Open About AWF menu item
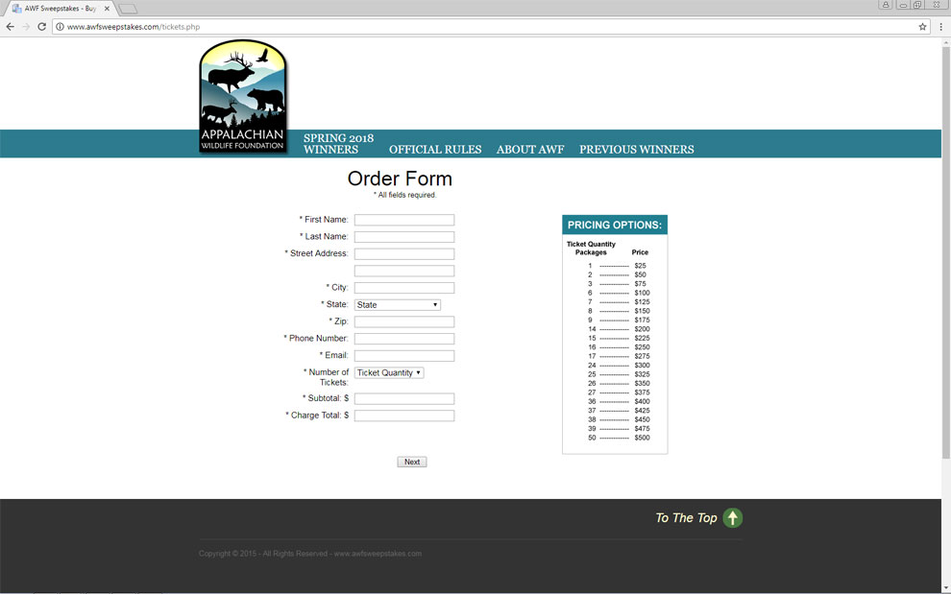The image size is (951, 594). point(529,150)
